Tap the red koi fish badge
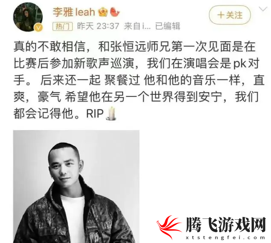The image size is (271, 243). coord(115,12)
